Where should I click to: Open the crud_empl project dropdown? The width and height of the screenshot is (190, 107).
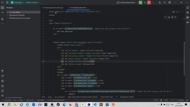(17, 2)
